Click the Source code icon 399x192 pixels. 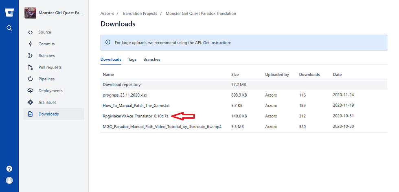pyautogui.click(x=30, y=32)
